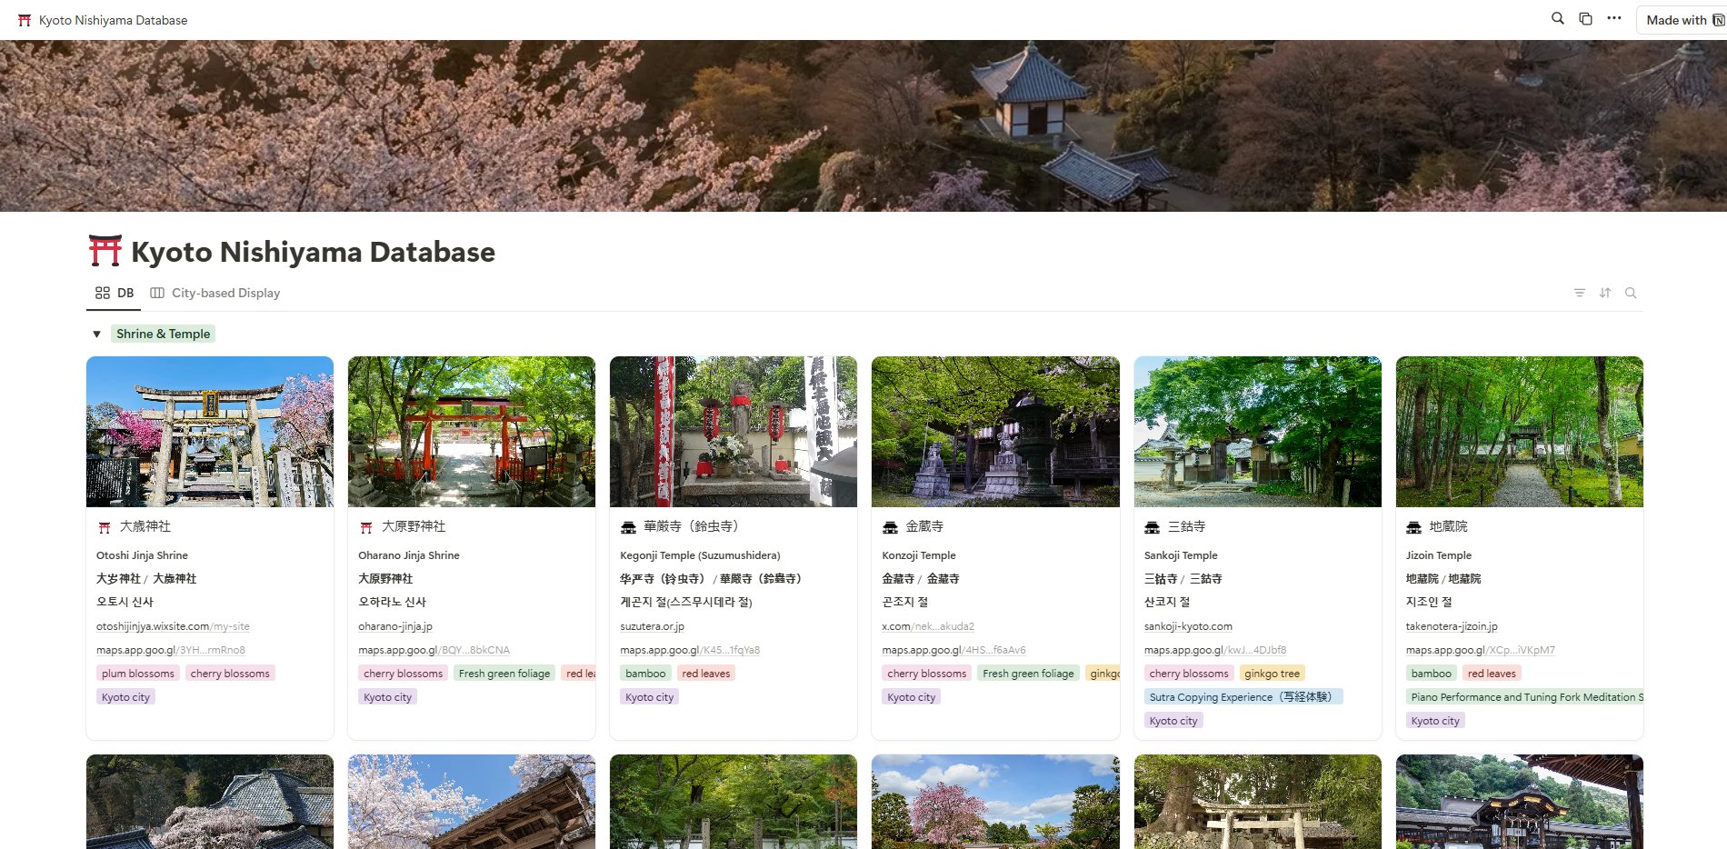Click the page title Kyoto Nishiyama Database
The height and width of the screenshot is (849, 1727).
point(314,252)
